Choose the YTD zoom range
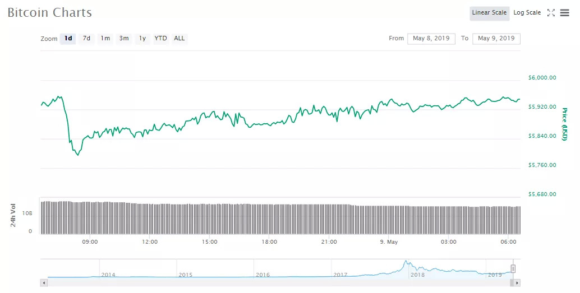 (160, 39)
